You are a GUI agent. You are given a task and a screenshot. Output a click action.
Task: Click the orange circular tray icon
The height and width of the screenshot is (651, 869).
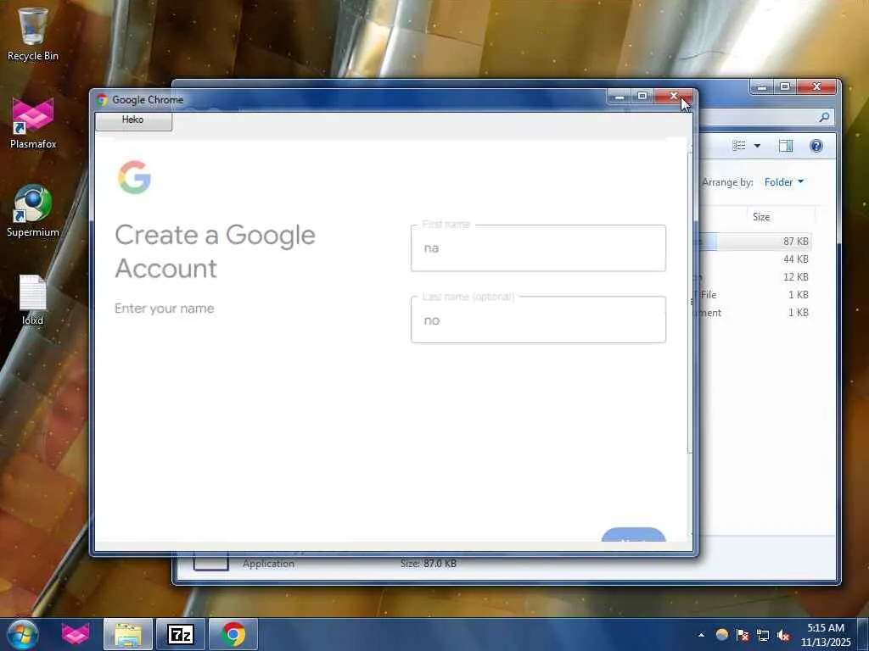point(721,635)
